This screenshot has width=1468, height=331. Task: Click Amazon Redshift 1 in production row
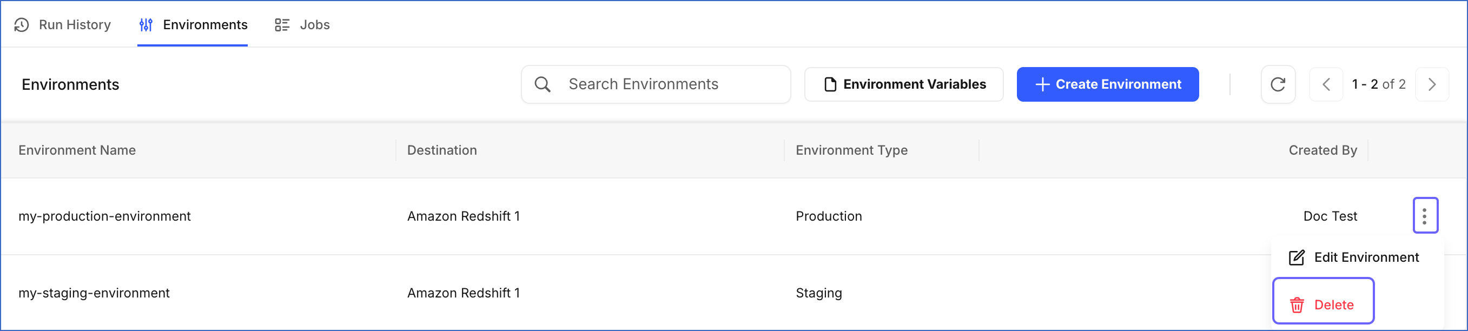pyautogui.click(x=464, y=216)
